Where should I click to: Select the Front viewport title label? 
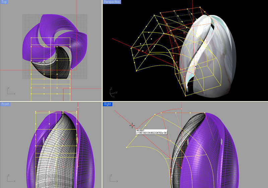click(5, 104)
